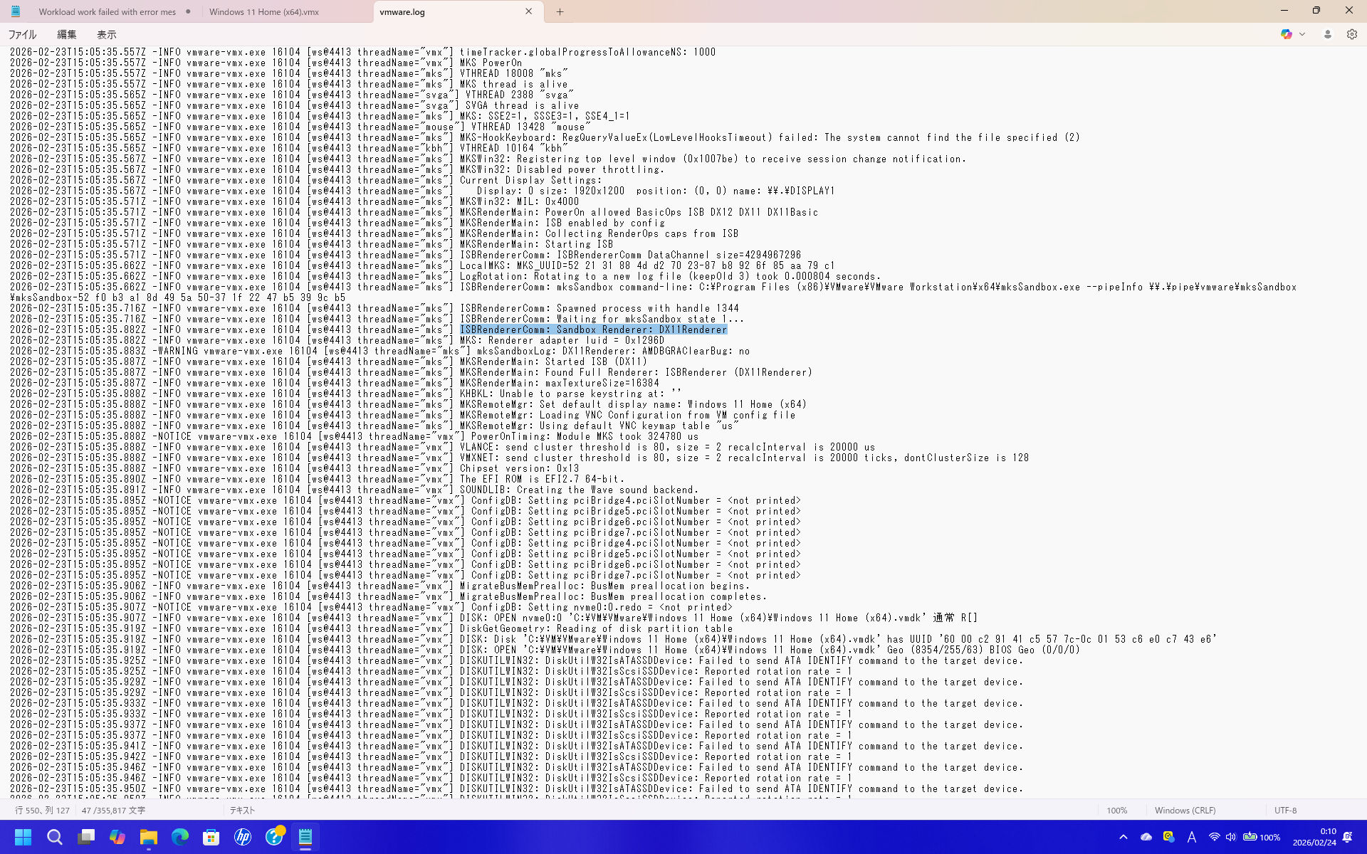Show hidden system tray icons

pos(1124,837)
